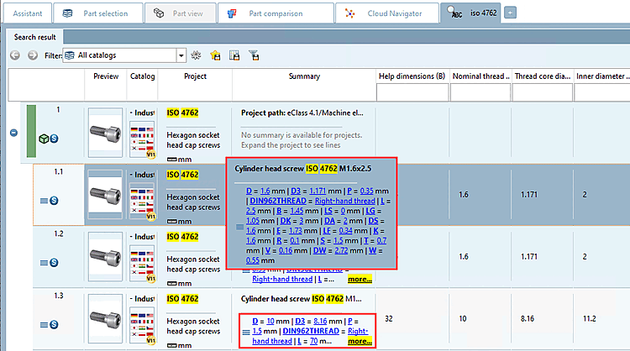
Task: Click catalog flags icon in row 1.3
Action: click(x=142, y=325)
